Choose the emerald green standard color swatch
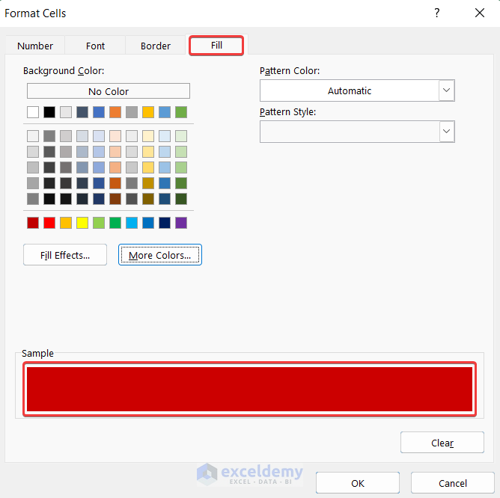The image size is (500, 498). point(115,223)
